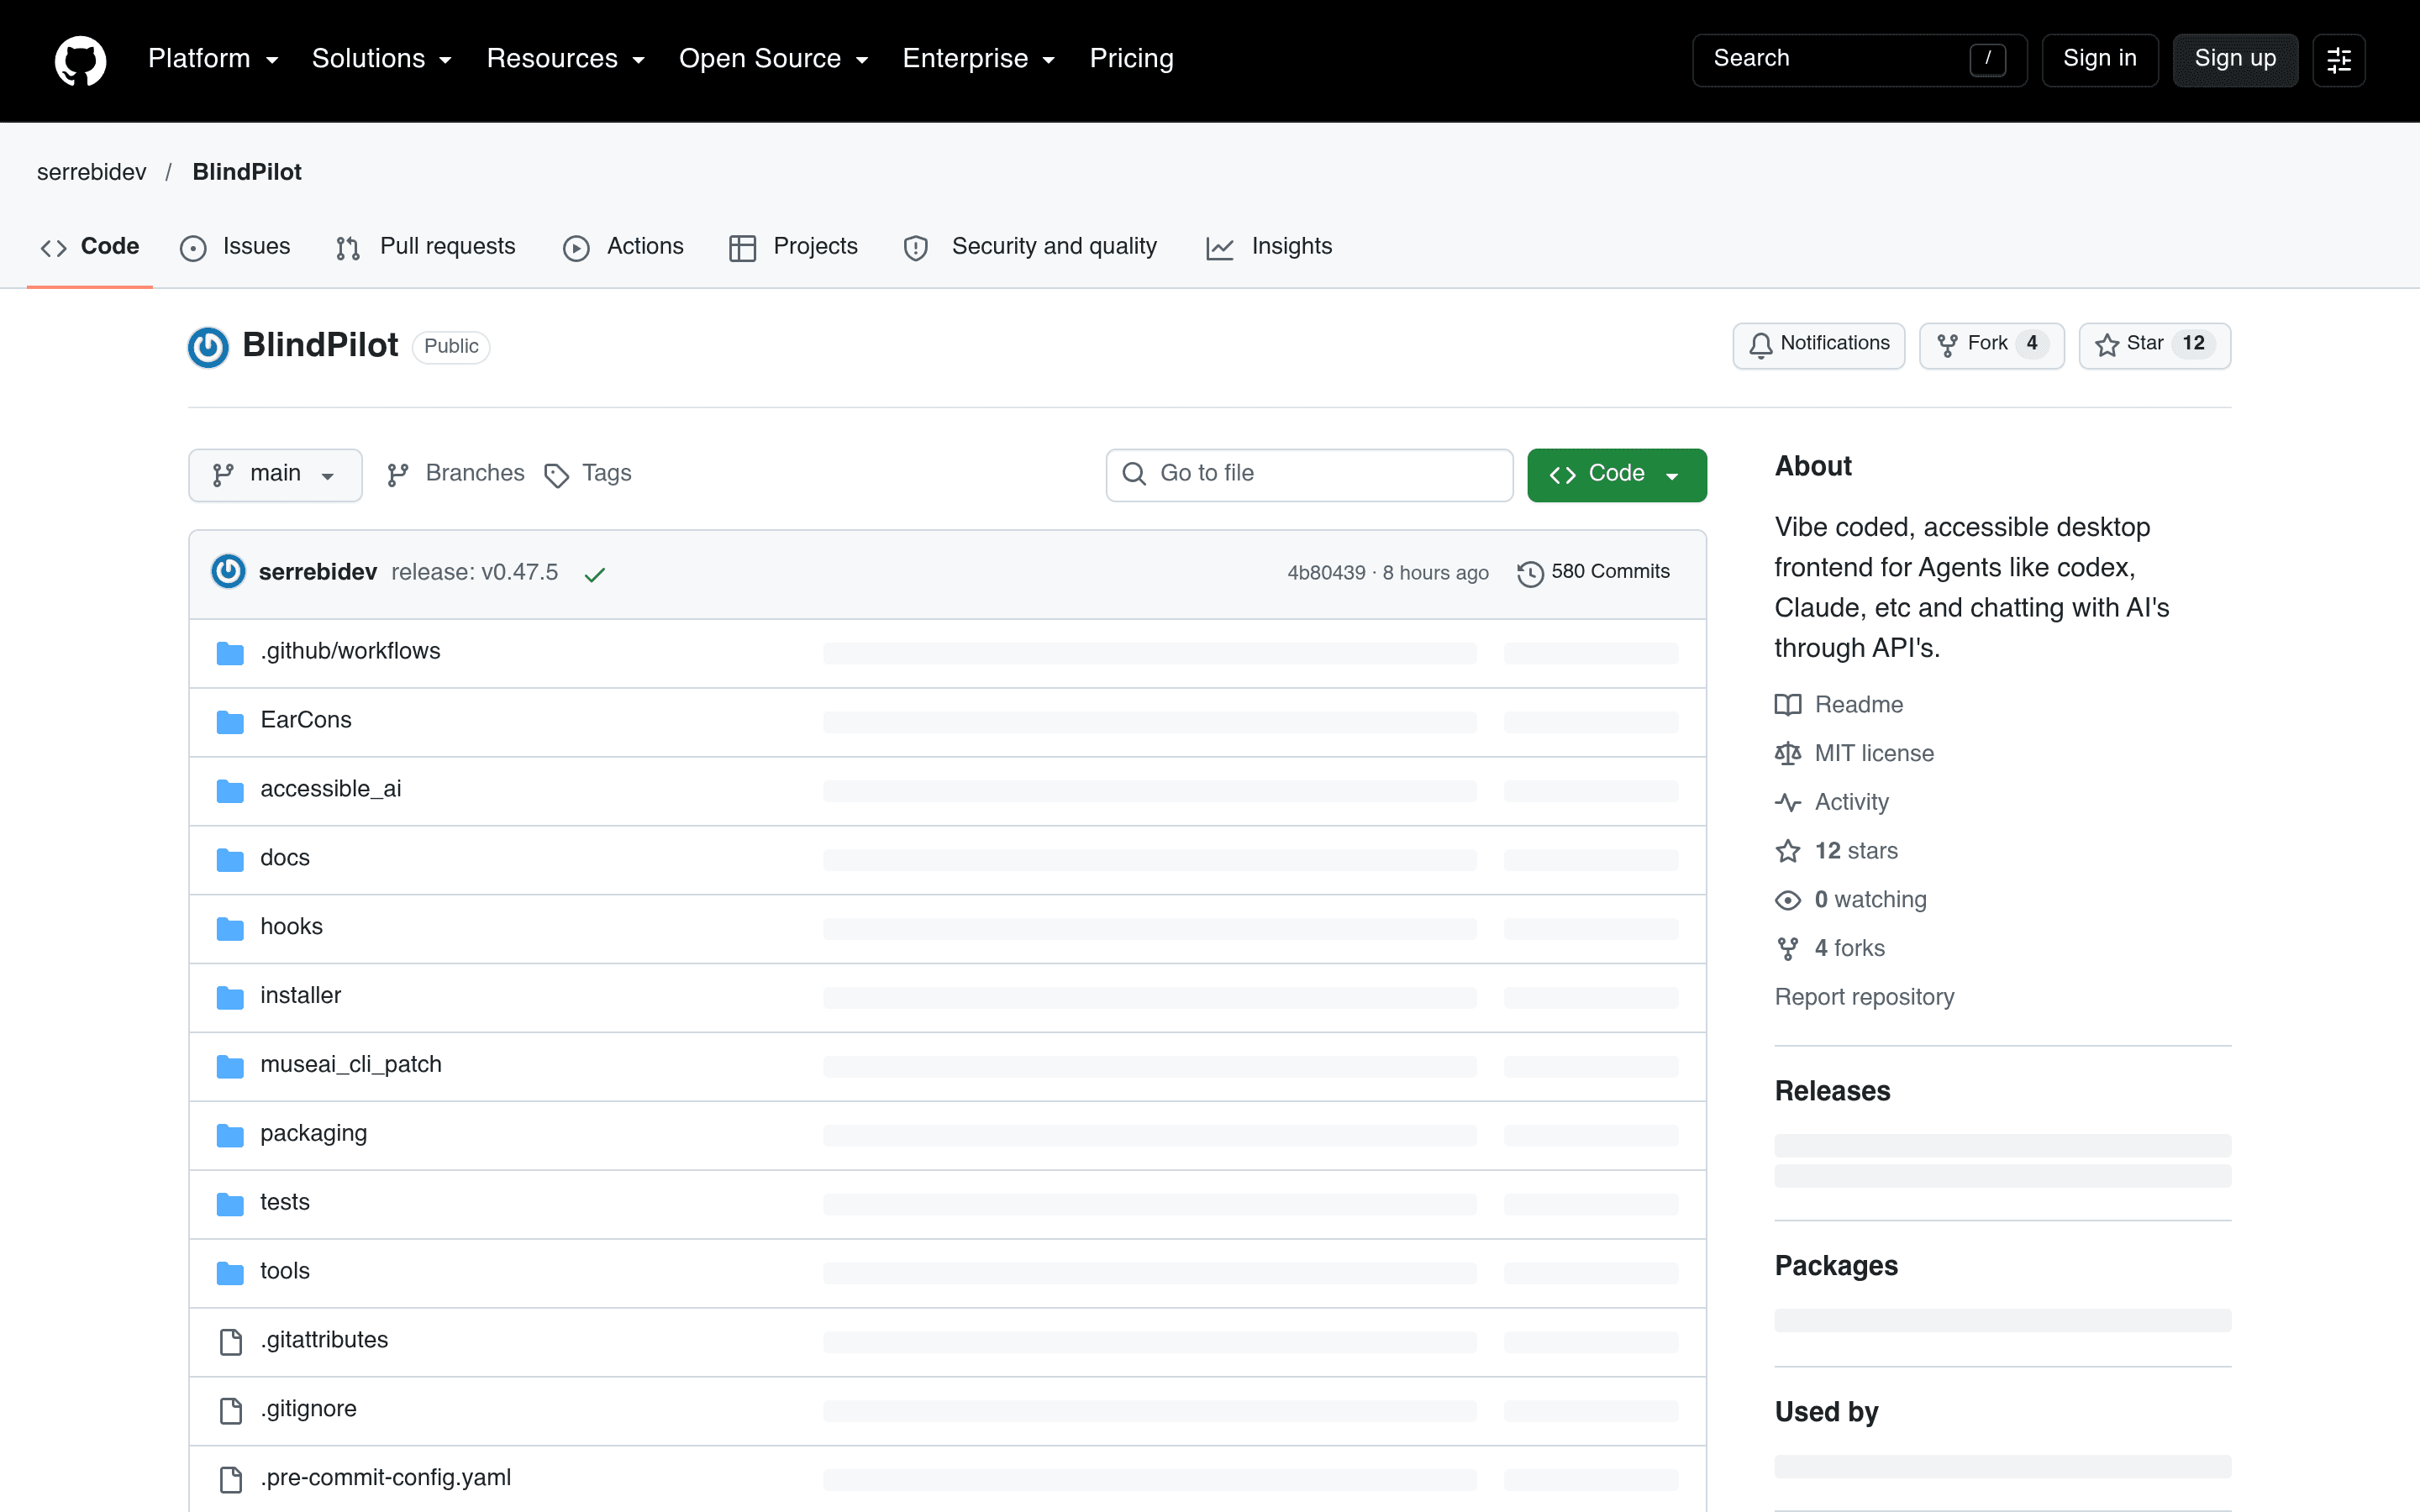The height and width of the screenshot is (1512, 2420).
Task: Click the BlindPilot repository avatar icon
Action: tap(208, 346)
